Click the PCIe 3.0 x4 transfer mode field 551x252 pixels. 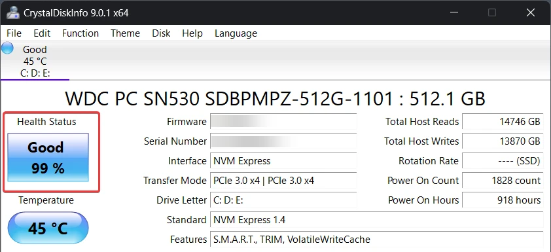pyautogui.click(x=283, y=181)
